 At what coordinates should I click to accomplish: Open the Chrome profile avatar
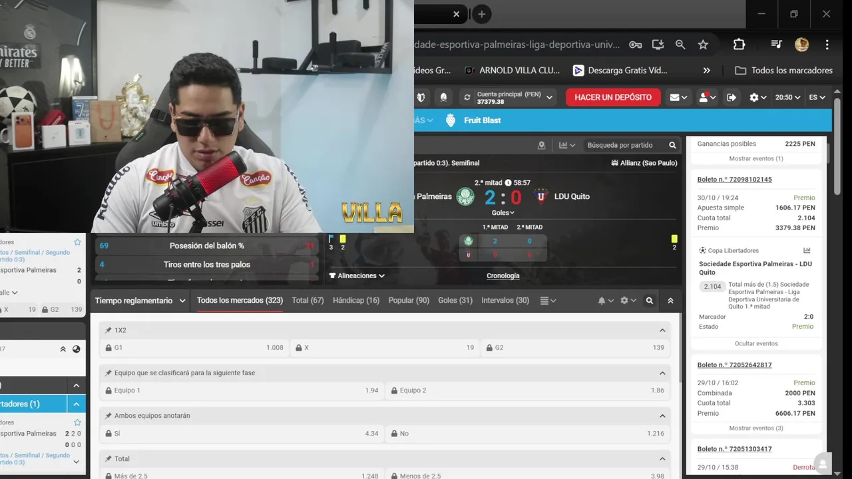(x=801, y=45)
